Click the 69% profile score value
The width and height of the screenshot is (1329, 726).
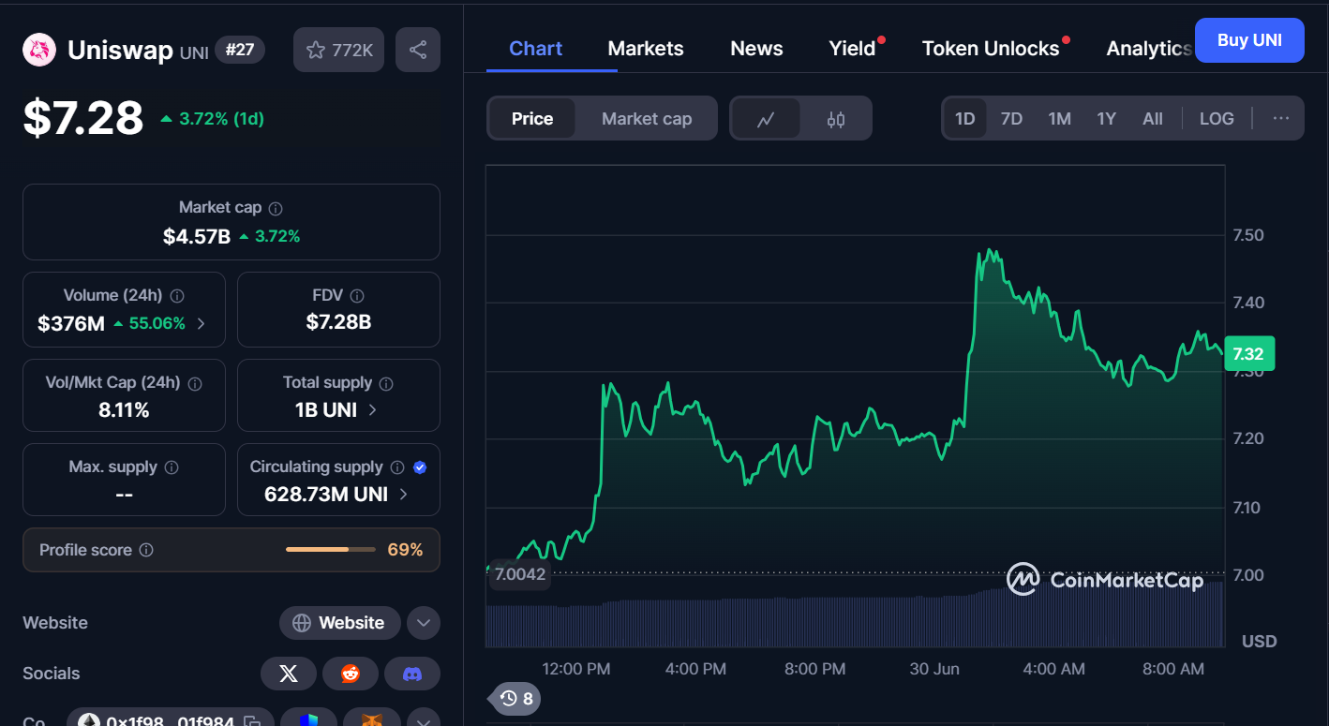point(405,550)
